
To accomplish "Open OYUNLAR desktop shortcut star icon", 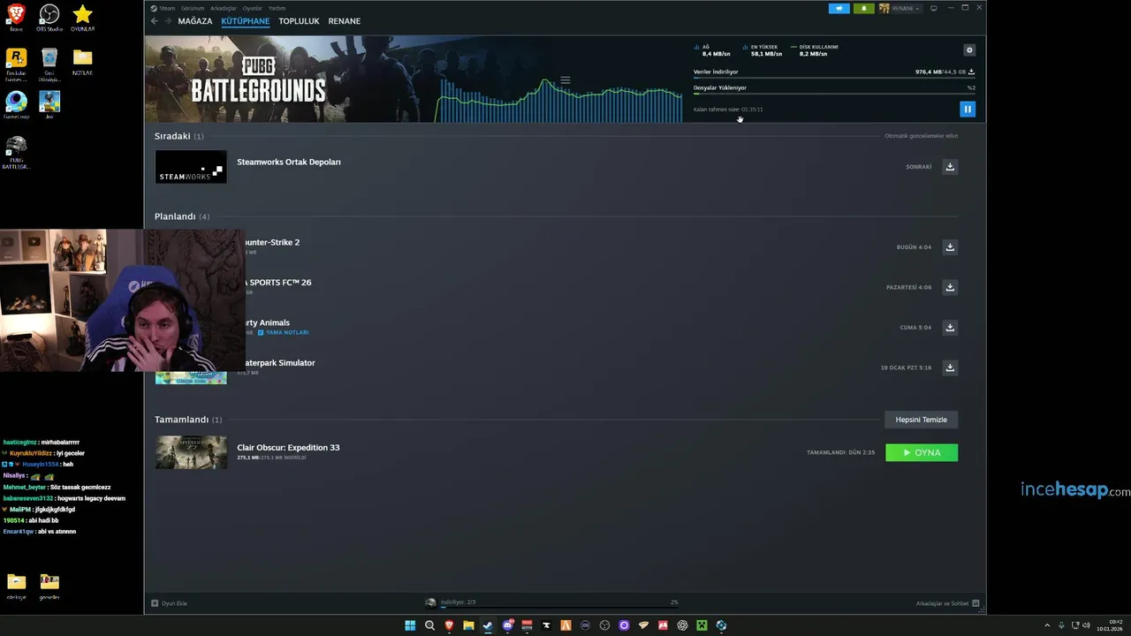I will click(82, 17).
